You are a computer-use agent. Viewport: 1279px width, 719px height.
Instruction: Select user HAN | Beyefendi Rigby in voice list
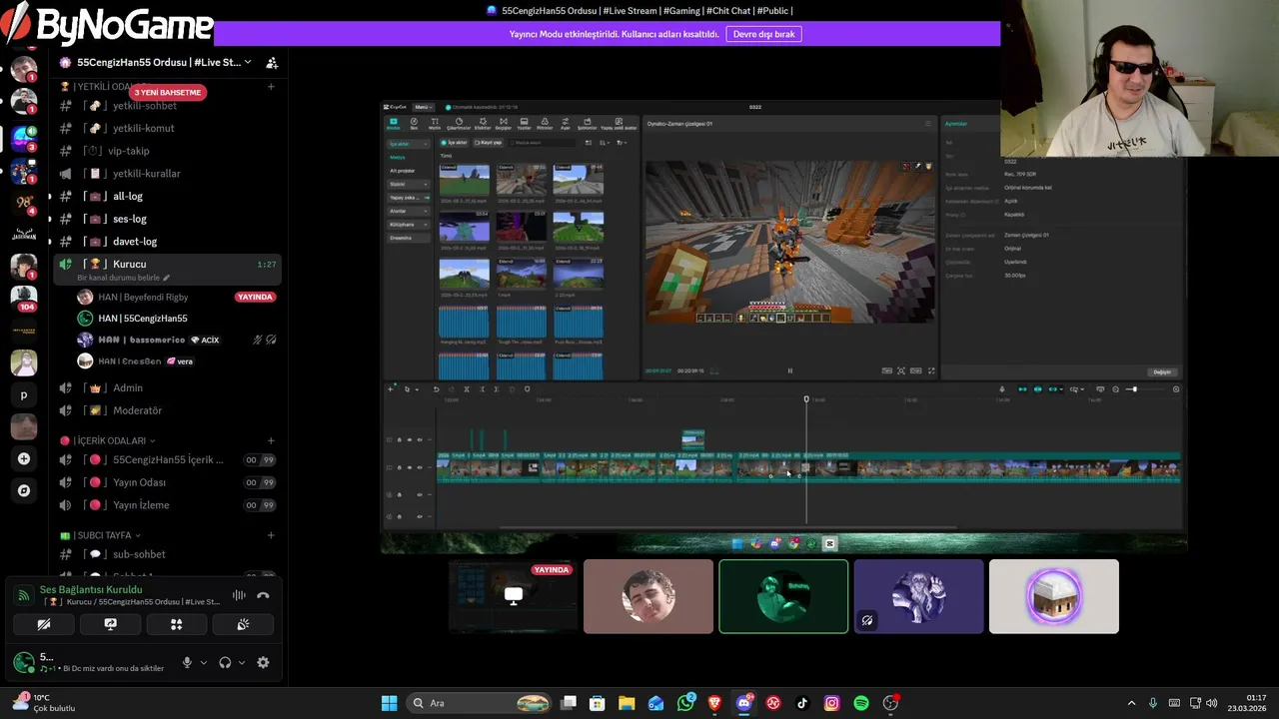coord(176,297)
